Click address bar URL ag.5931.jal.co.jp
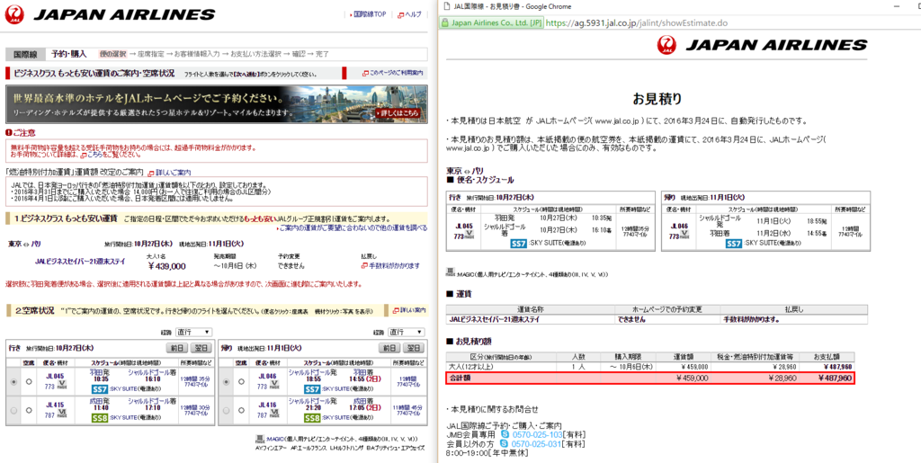The width and height of the screenshot is (921, 463). [x=637, y=23]
